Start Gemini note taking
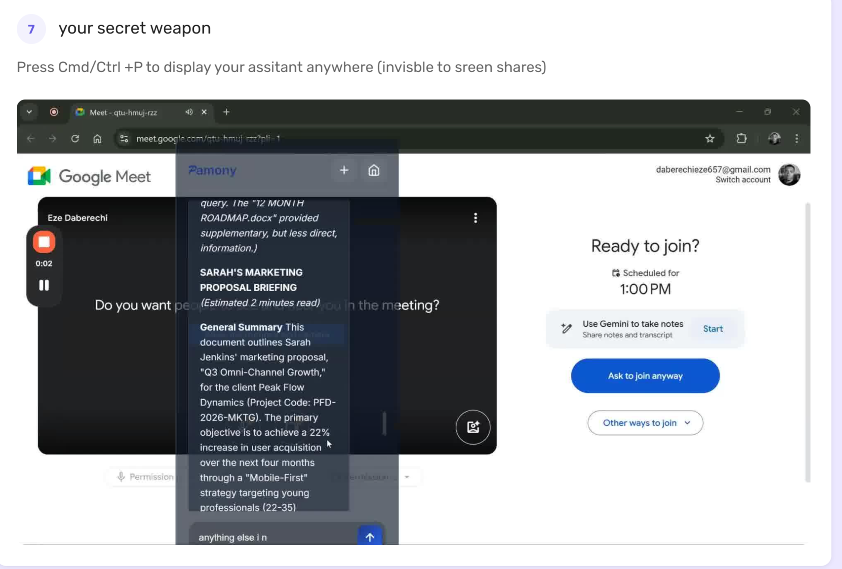The image size is (842, 569). point(713,329)
